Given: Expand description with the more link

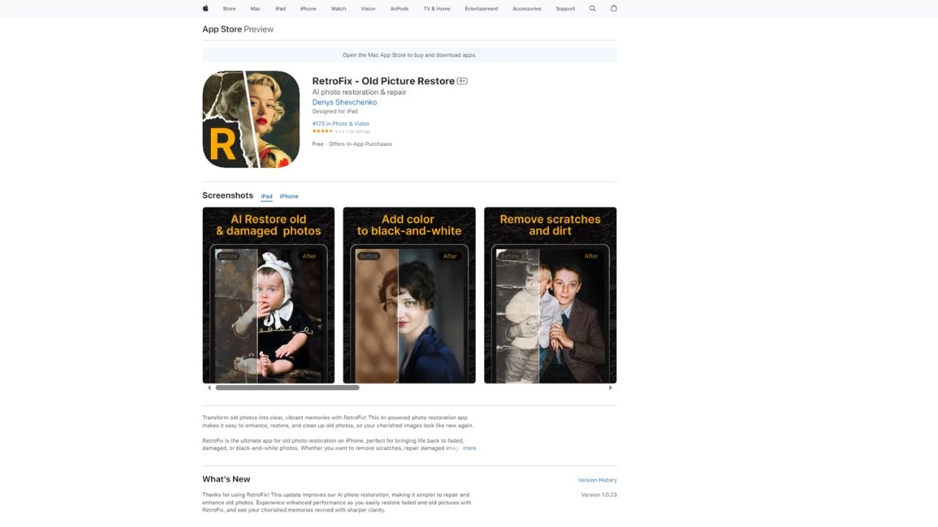Looking at the screenshot, I should (x=469, y=448).
